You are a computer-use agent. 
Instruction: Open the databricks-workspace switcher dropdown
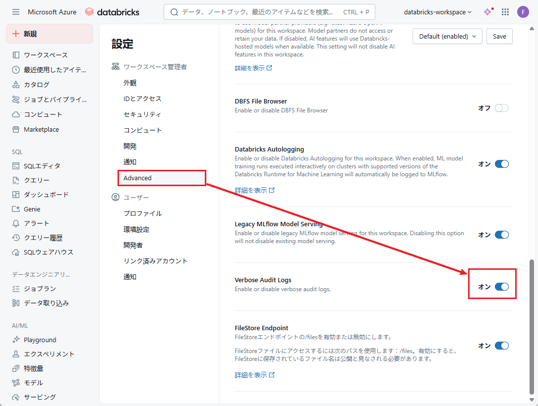438,12
